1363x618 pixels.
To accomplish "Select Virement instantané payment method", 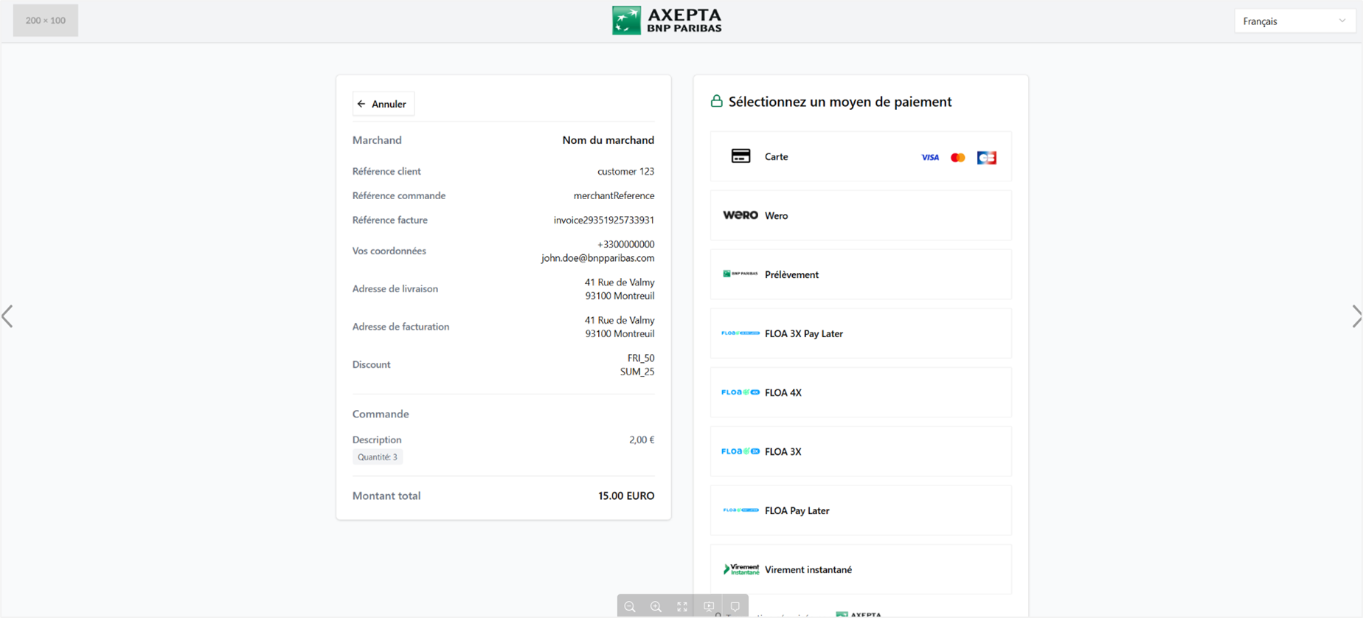I will tap(860, 569).
